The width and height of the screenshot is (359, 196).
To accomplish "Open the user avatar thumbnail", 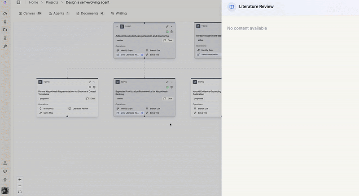I will coord(5,190).
